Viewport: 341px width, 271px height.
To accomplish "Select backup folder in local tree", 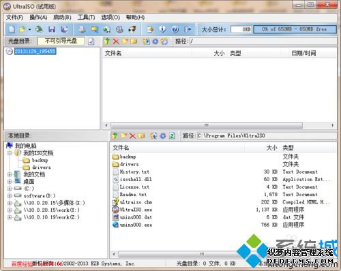I will tap(40, 160).
